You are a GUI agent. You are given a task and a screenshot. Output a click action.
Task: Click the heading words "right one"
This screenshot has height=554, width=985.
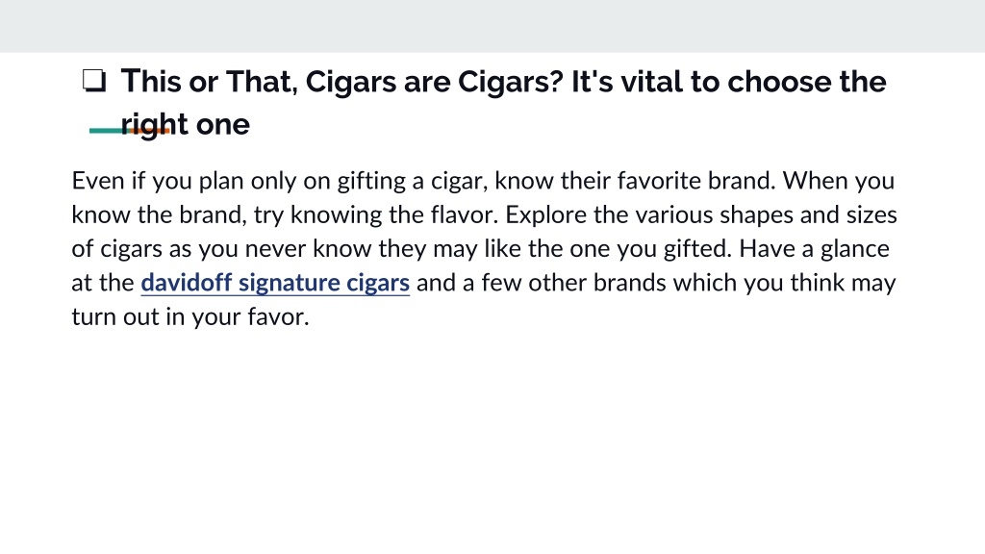click(186, 124)
